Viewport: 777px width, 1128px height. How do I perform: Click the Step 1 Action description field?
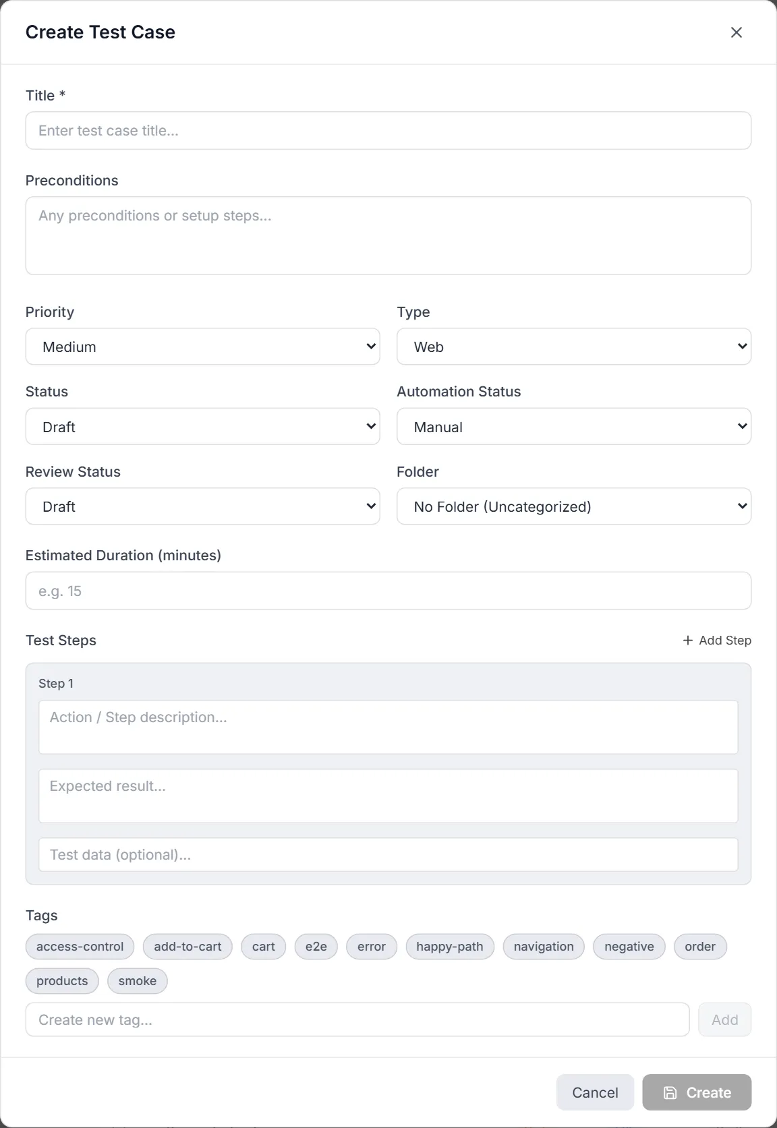(x=388, y=727)
